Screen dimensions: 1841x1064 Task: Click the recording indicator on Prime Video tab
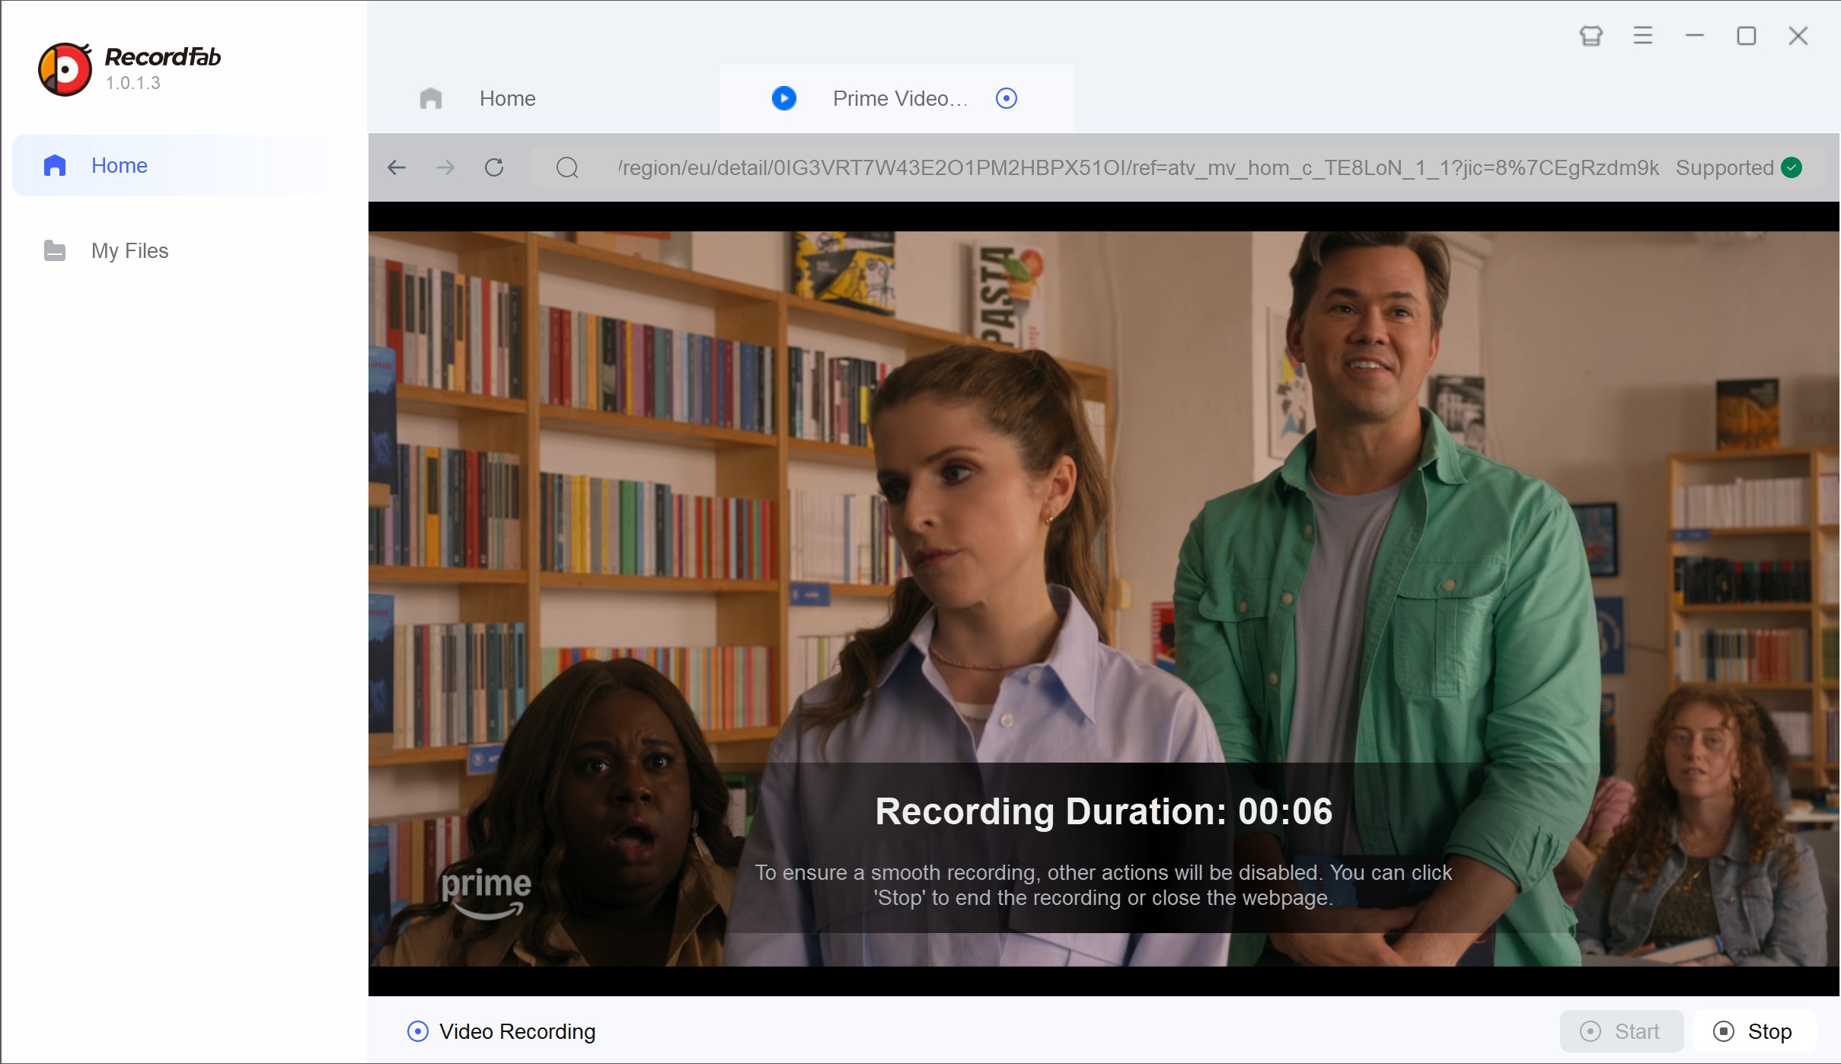pyautogui.click(x=1007, y=98)
